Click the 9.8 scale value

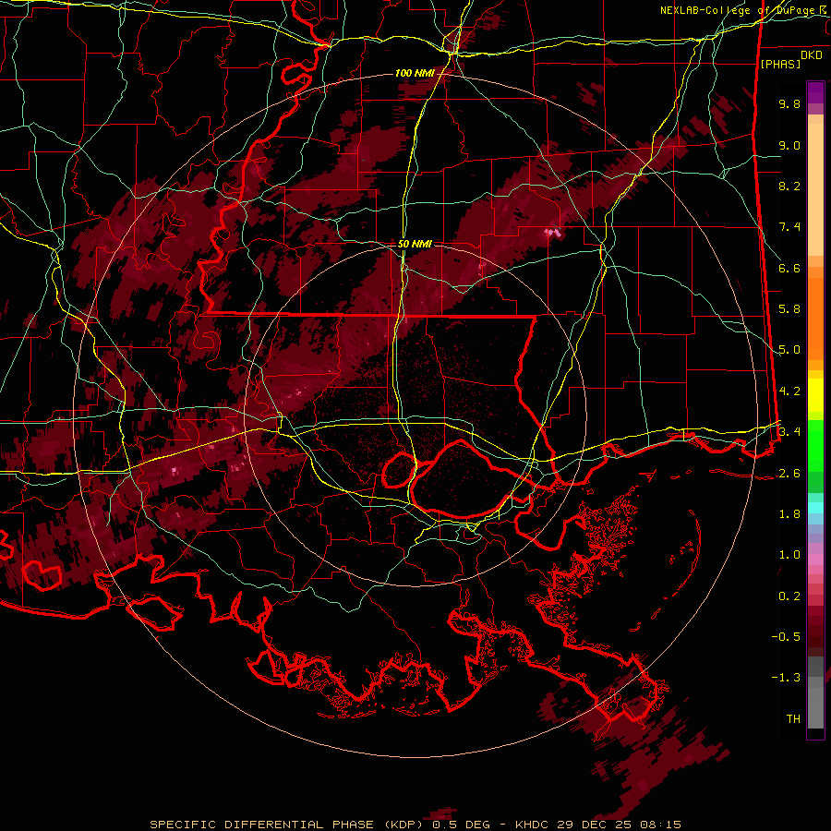point(789,103)
